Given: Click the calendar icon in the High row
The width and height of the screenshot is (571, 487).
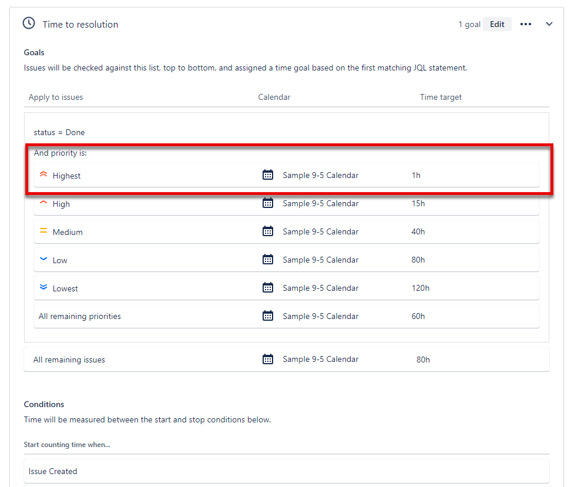Looking at the screenshot, I should [268, 203].
